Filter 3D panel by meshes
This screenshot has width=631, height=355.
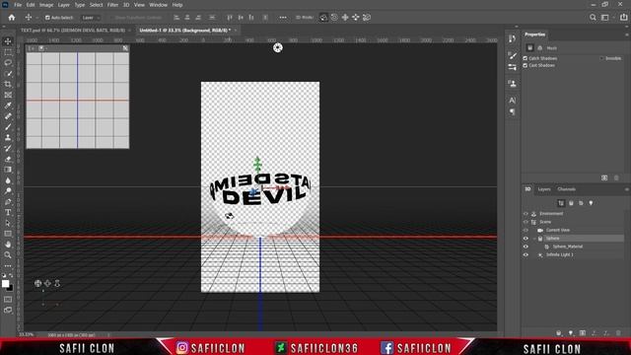pos(571,203)
